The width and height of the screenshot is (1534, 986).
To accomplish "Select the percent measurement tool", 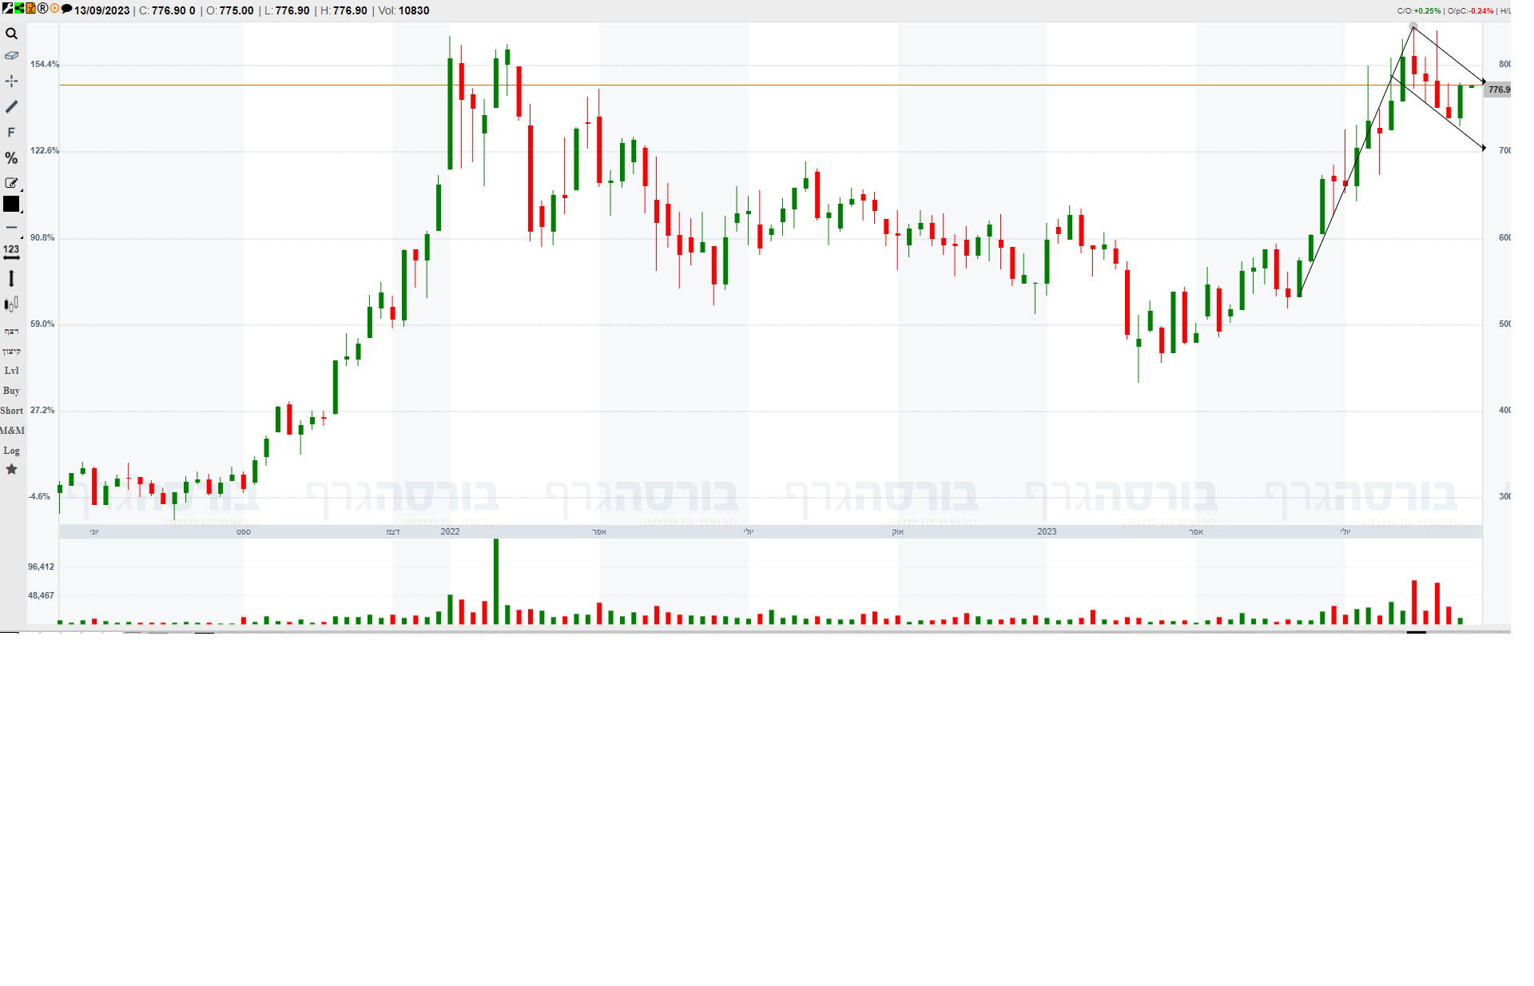I will (x=11, y=158).
